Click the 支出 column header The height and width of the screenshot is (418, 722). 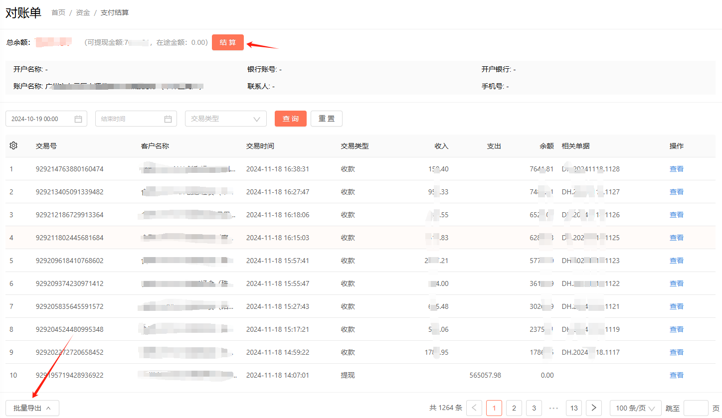(x=494, y=146)
